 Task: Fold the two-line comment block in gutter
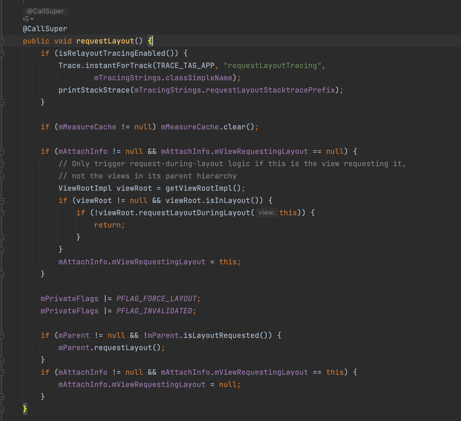[2, 164]
